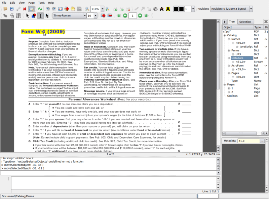Click the red X delete icon

pos(24,9)
